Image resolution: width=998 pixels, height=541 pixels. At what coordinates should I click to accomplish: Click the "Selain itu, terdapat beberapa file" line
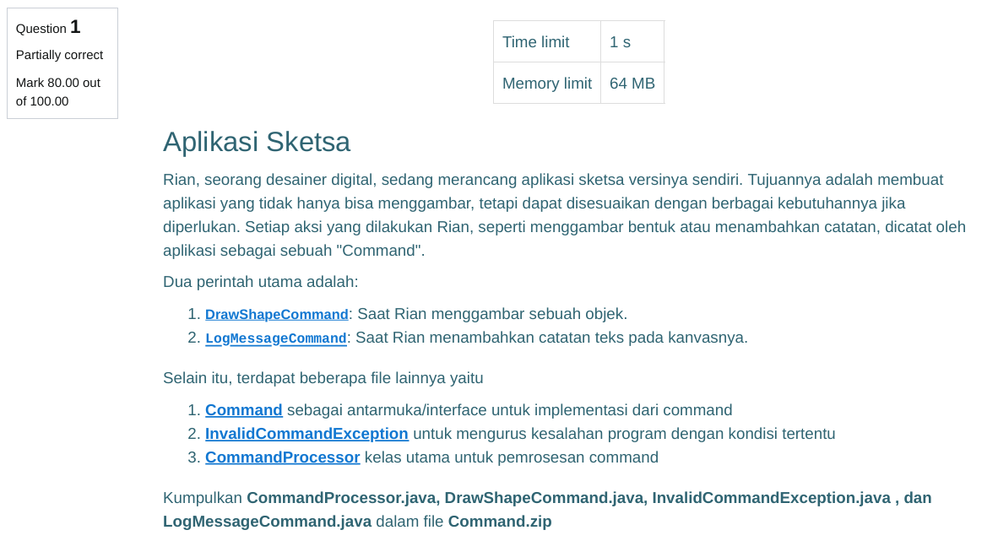[x=323, y=378]
